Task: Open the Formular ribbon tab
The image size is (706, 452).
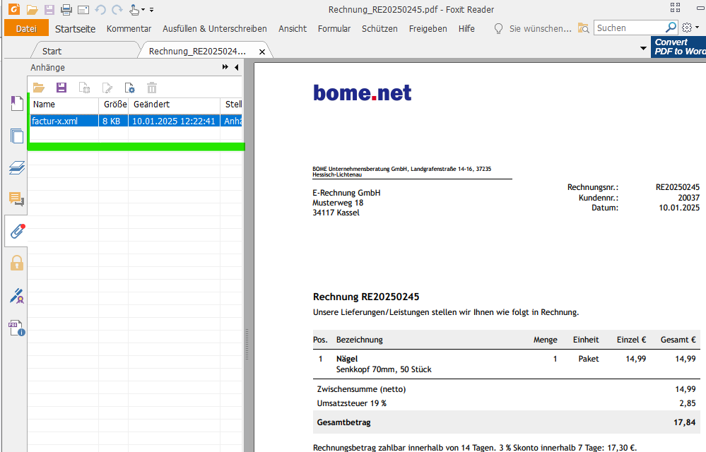Action: [334, 29]
